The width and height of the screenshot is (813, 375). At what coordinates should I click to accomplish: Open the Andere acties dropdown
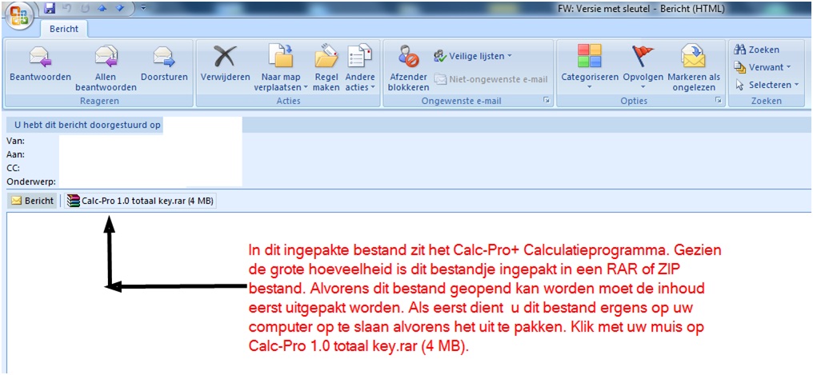coord(360,86)
